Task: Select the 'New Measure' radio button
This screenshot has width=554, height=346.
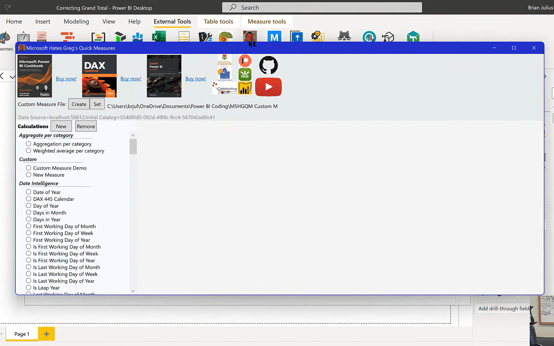Action: click(x=29, y=175)
